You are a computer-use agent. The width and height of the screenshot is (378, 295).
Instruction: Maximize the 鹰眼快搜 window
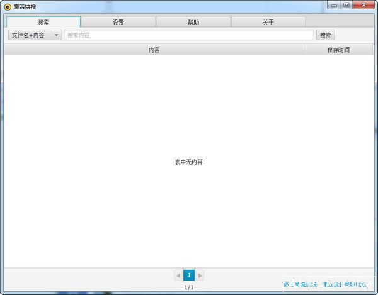point(346,5)
